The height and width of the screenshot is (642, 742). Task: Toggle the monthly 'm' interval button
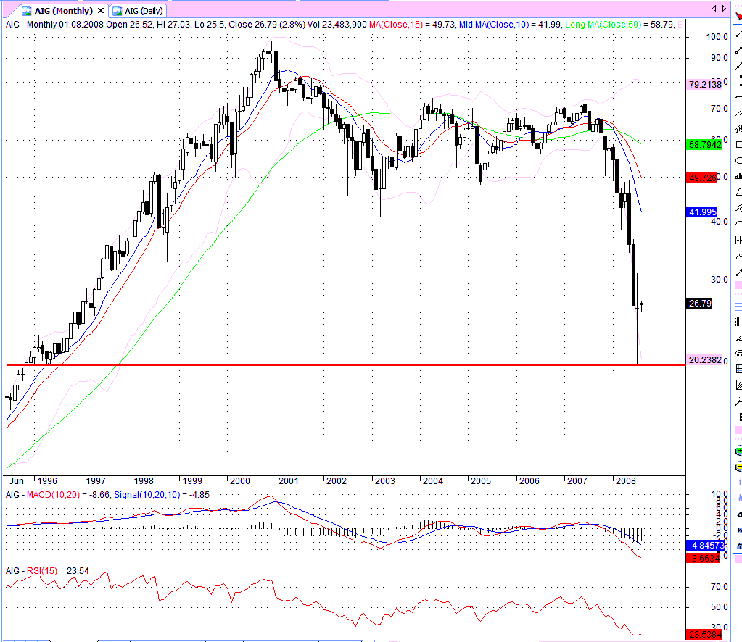point(738,546)
